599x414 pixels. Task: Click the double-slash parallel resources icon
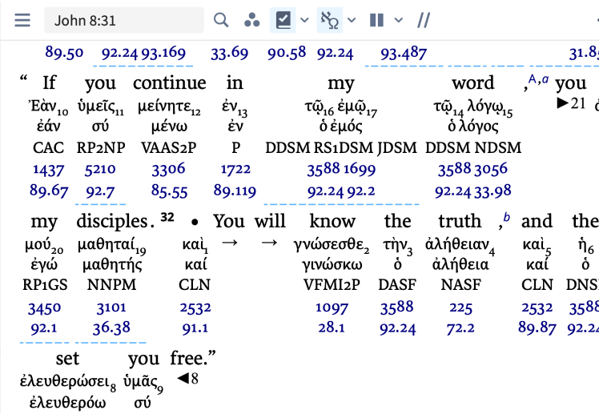[424, 20]
